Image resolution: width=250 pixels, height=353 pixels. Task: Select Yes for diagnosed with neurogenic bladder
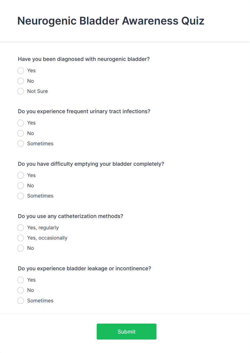pos(21,71)
